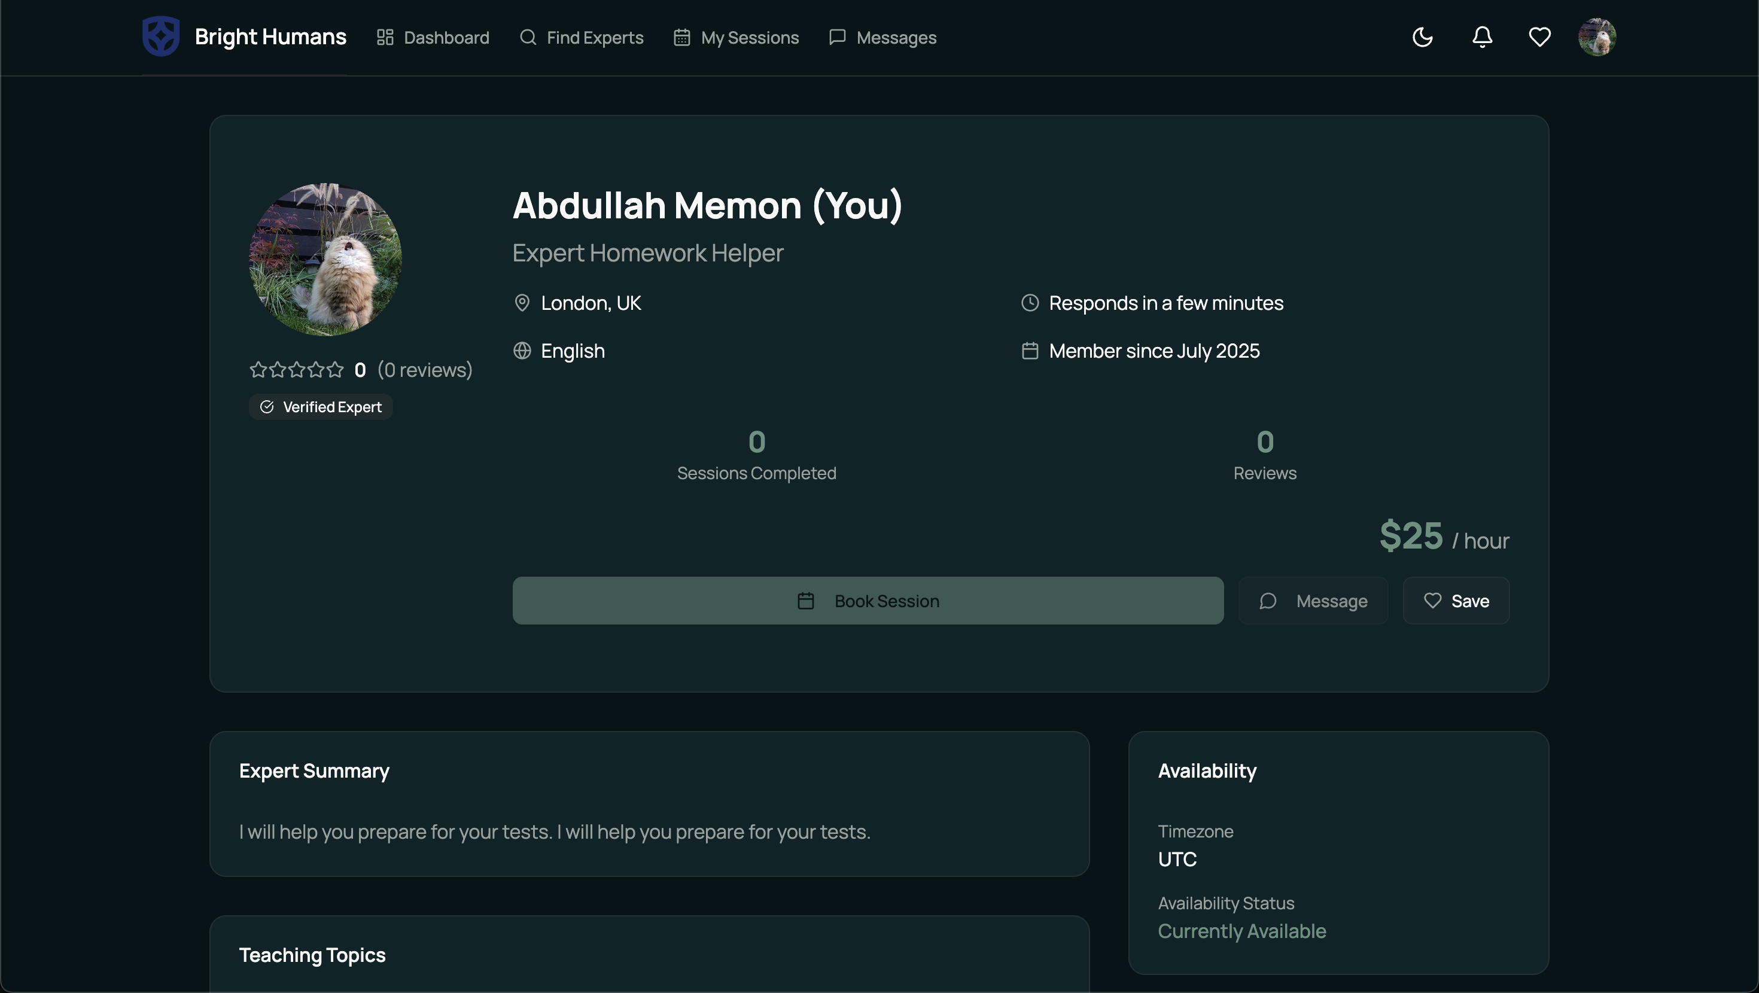Viewport: 1759px width, 993px height.
Task: Toggle the first rating star
Action: [x=257, y=370]
